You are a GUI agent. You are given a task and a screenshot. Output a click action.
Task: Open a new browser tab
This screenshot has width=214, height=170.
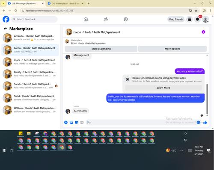click(89, 3)
